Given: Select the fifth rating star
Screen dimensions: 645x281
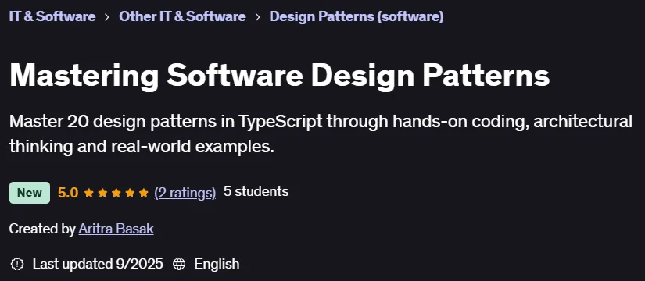Looking at the screenshot, I should 144,193.
